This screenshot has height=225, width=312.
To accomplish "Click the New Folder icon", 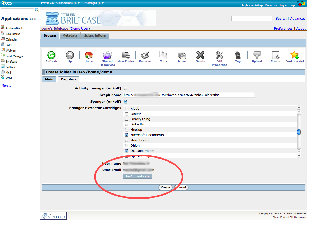I will point(126,55).
